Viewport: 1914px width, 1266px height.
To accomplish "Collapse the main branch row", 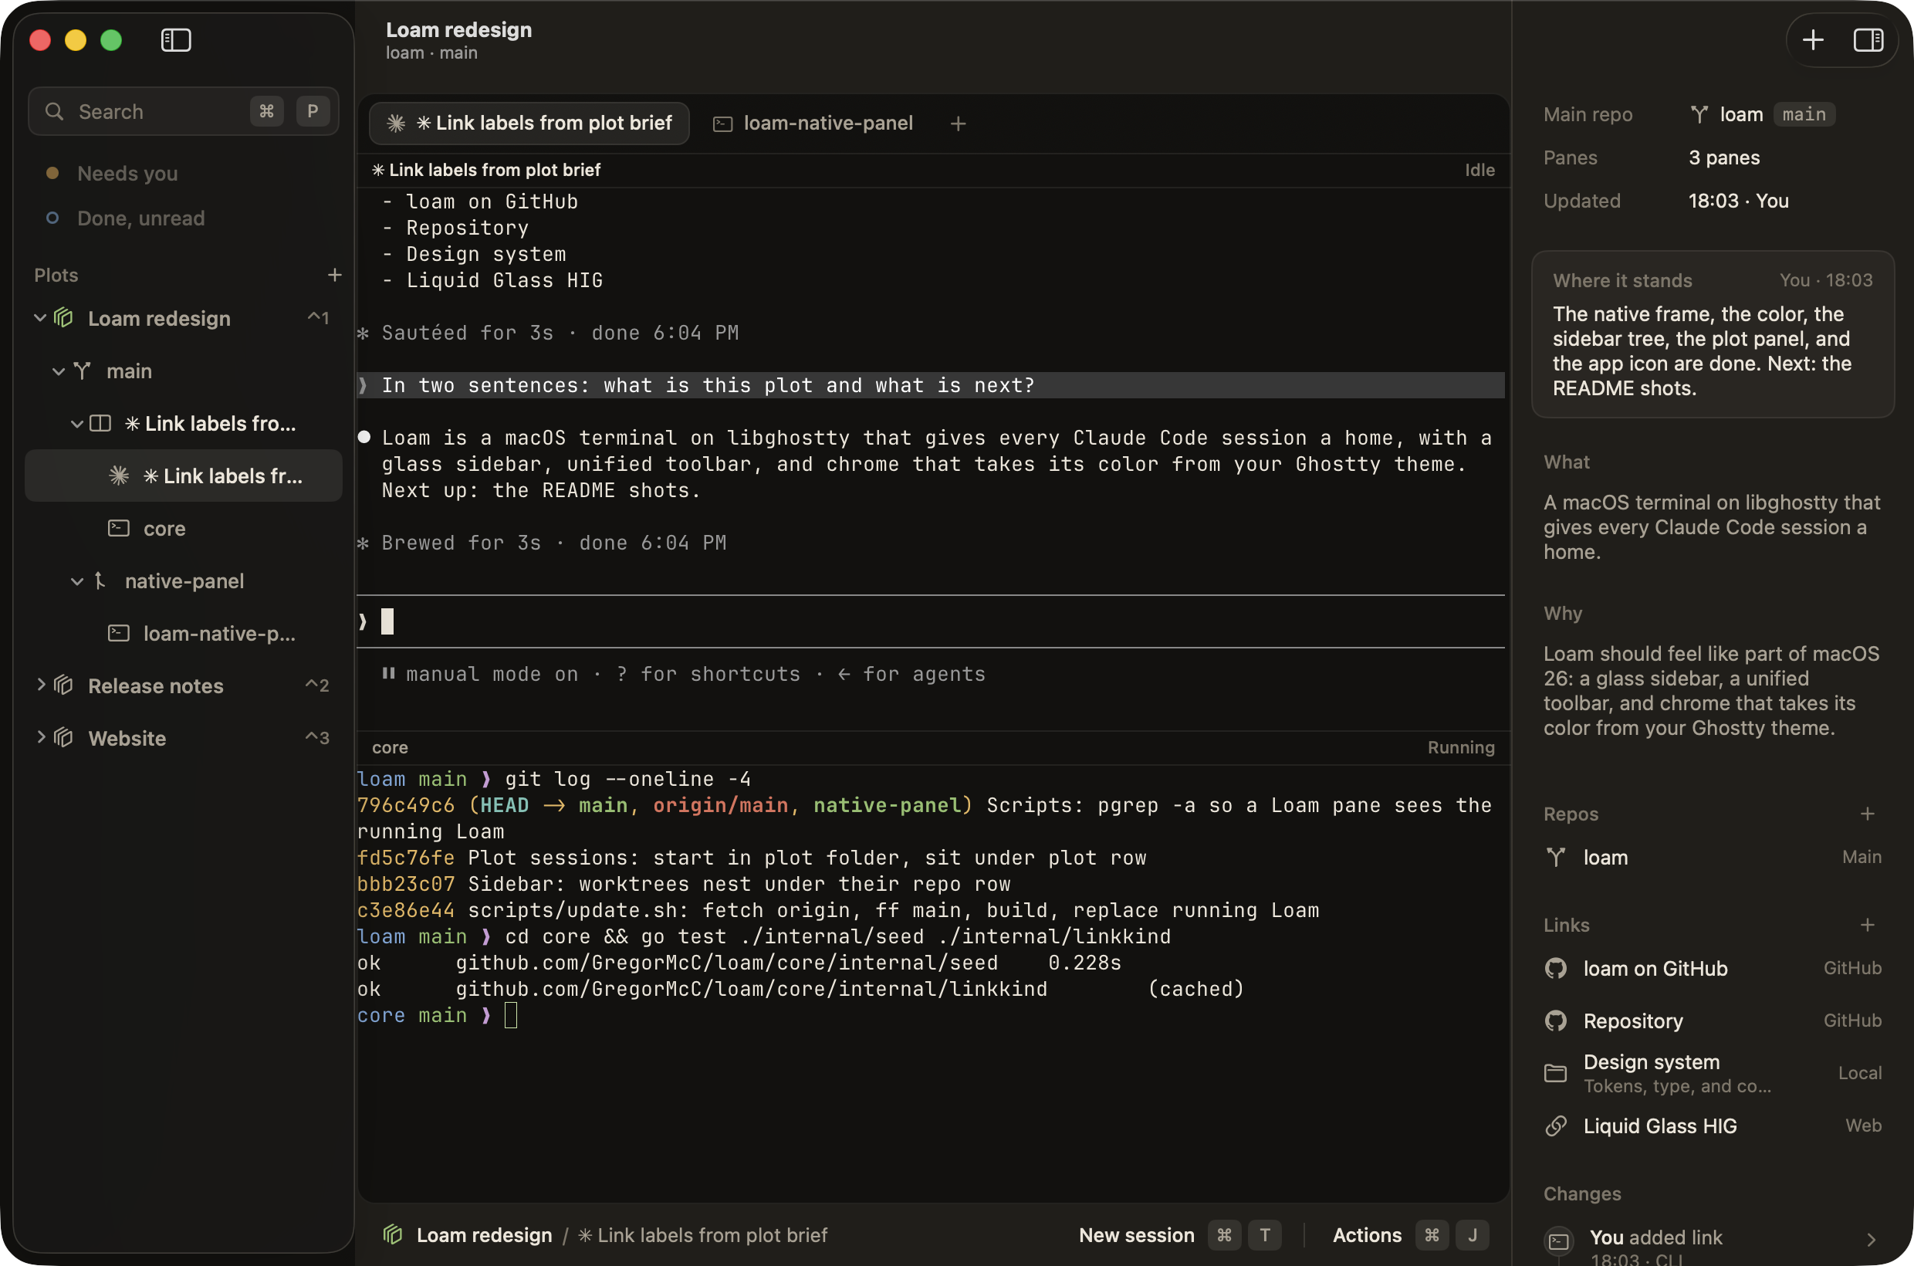I will tap(58, 371).
